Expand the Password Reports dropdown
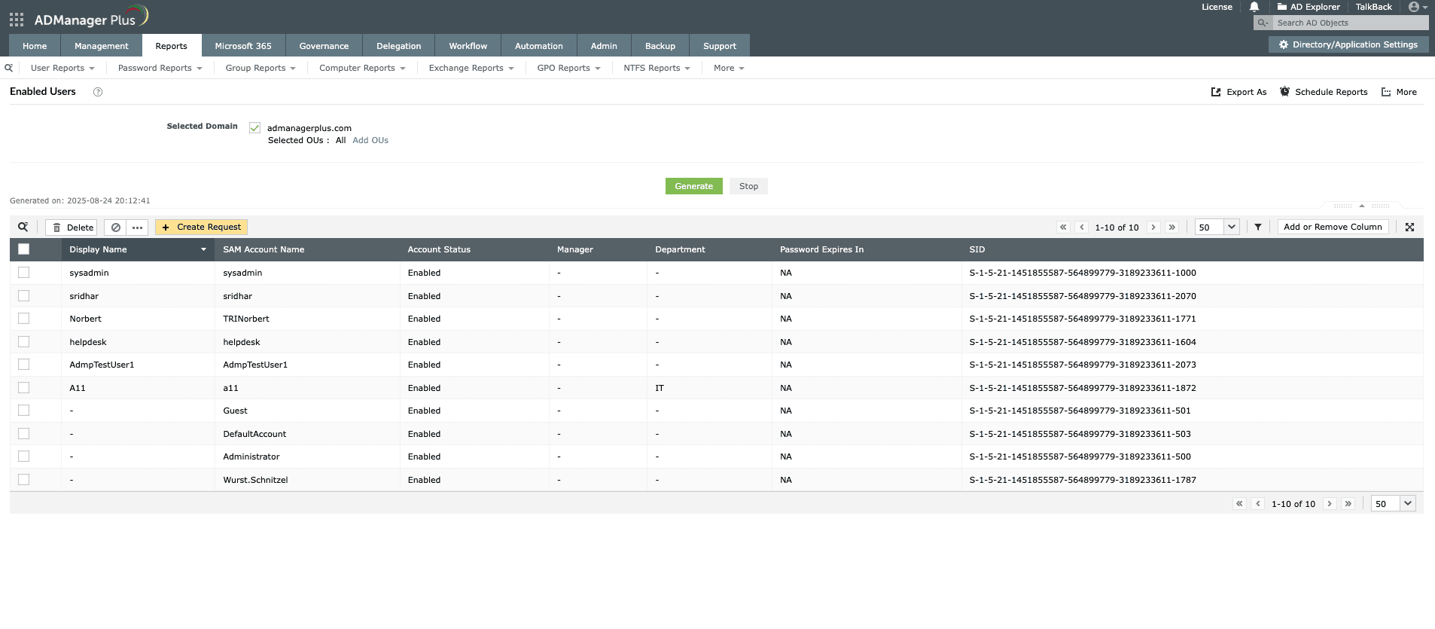 (160, 68)
